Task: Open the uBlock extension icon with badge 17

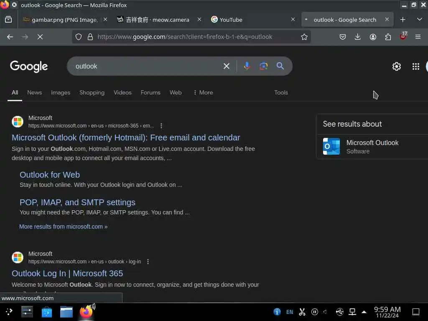Action: click(x=403, y=36)
